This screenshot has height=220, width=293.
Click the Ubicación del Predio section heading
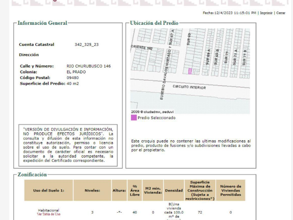tap(154, 23)
